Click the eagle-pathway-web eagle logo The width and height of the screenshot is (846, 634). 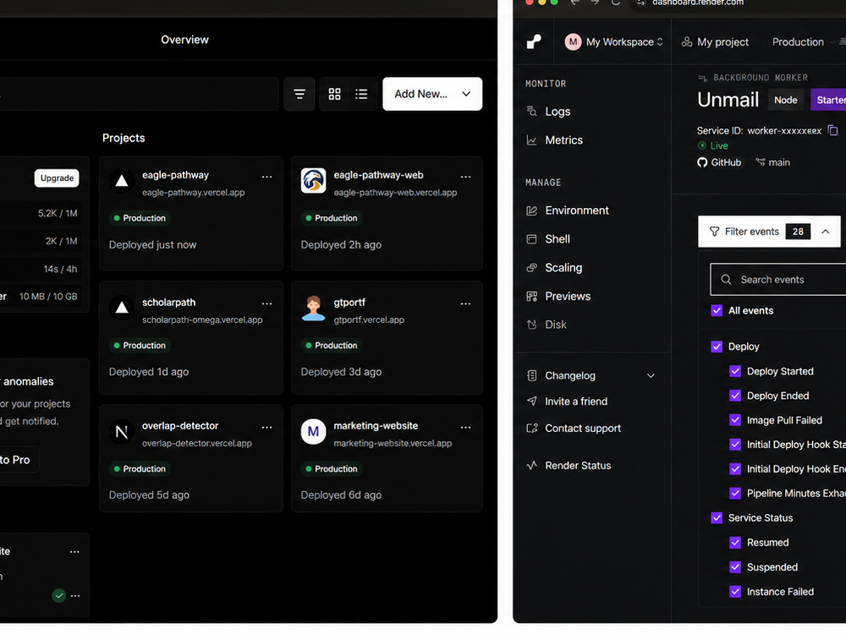point(314,181)
